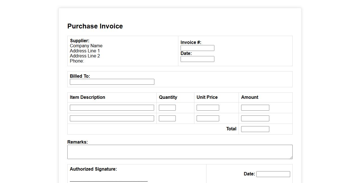This screenshot has width=360, height=183.
Task: Click the Remarks textarea resize handle
Action: coord(291,157)
